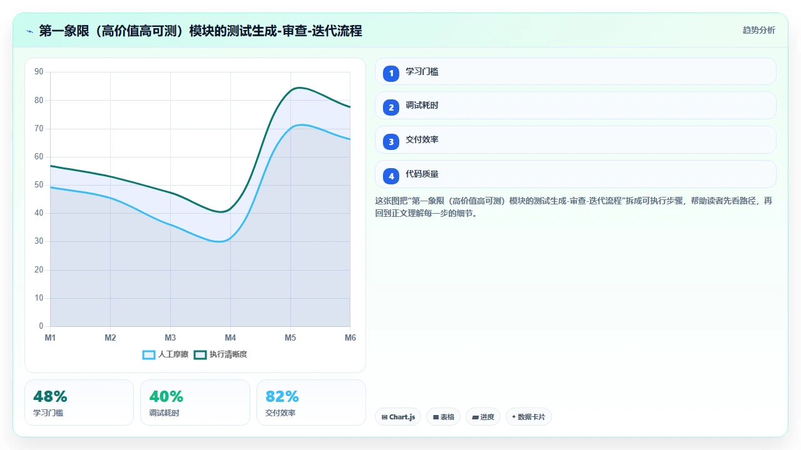Click the 趋势分析 label in header
801x450 pixels.
[x=758, y=30]
